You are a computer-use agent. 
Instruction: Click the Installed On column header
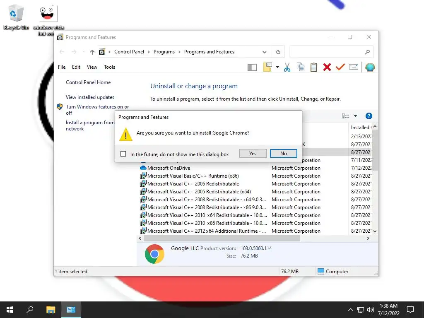[360, 128]
